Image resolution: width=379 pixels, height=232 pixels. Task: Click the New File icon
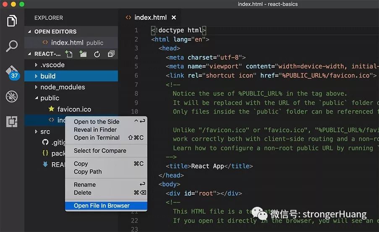pyautogui.click(x=69, y=54)
